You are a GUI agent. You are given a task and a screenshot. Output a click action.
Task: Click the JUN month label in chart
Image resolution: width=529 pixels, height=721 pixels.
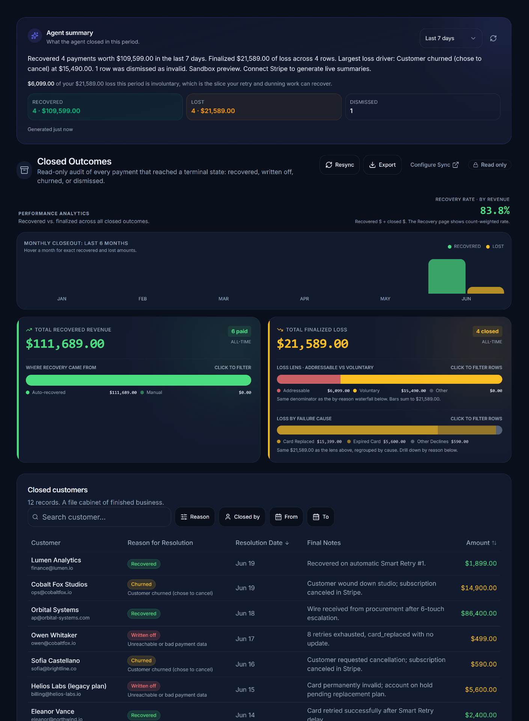pyautogui.click(x=466, y=299)
